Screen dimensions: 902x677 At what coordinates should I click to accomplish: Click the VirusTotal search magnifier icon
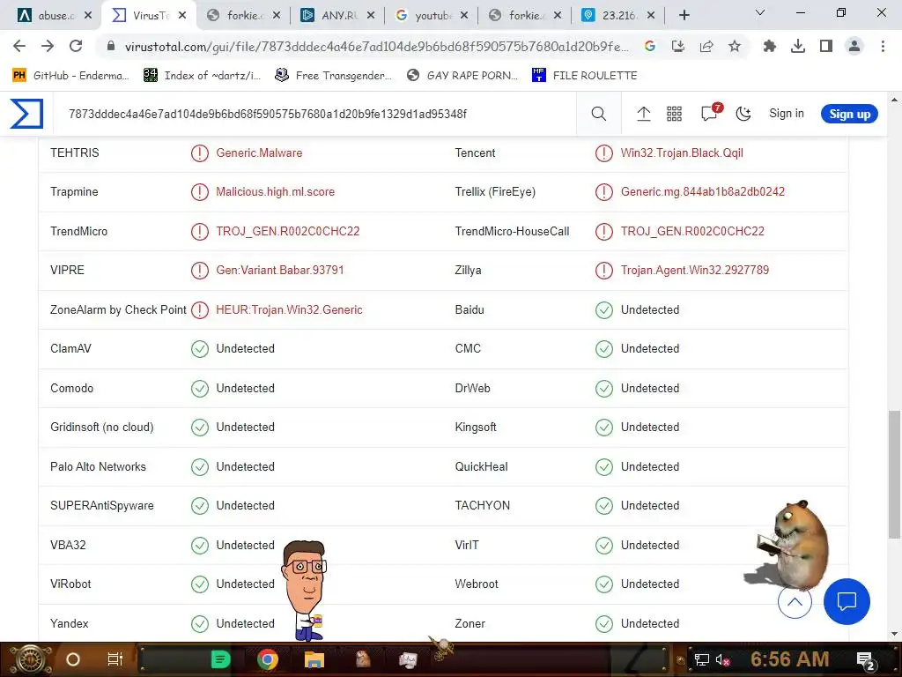click(x=598, y=114)
